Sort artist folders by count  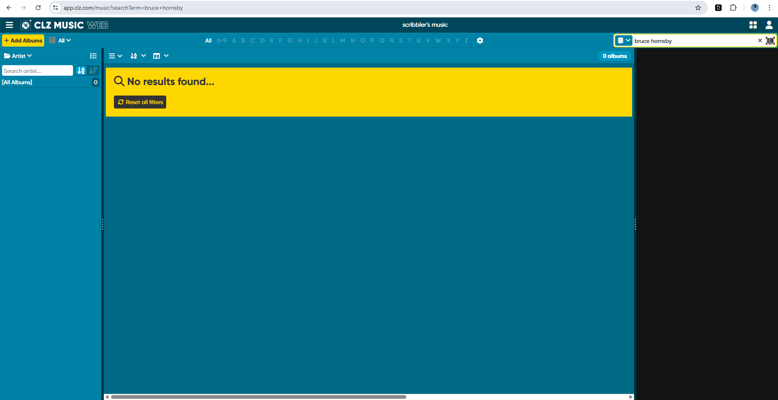click(93, 70)
